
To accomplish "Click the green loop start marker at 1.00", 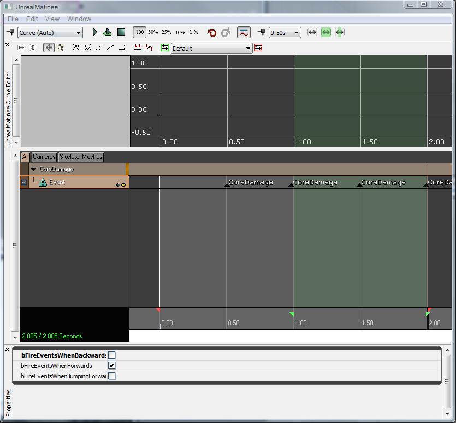I will [x=292, y=314].
